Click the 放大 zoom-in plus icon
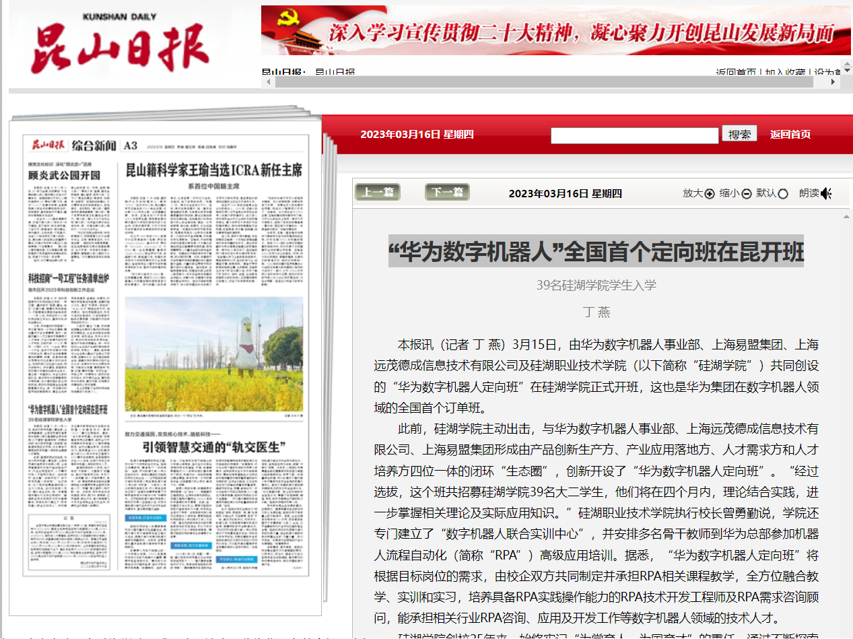The width and height of the screenshot is (853, 639). (709, 194)
